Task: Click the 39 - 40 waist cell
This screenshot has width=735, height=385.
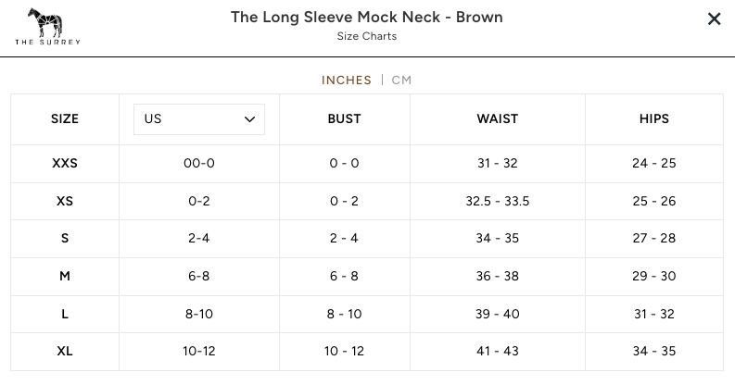Action: [498, 314]
